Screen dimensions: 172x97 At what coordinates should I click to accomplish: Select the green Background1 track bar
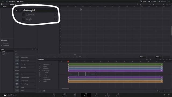click(x=116, y=64)
